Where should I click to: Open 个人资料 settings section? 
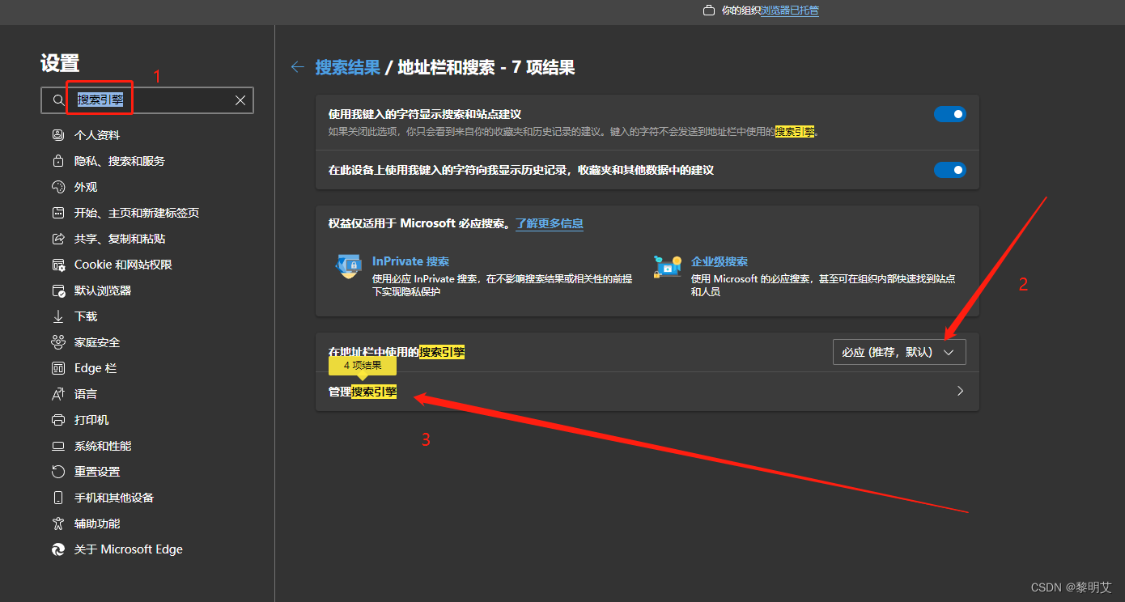[x=97, y=135]
